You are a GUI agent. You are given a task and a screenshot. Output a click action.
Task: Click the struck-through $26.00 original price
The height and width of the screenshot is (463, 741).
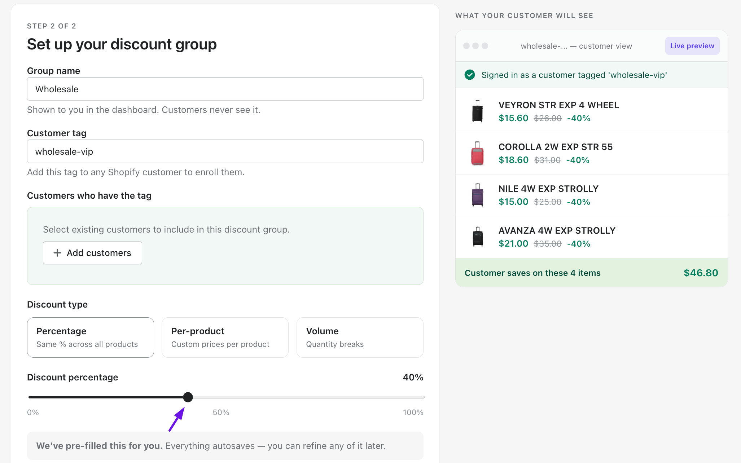(548, 118)
